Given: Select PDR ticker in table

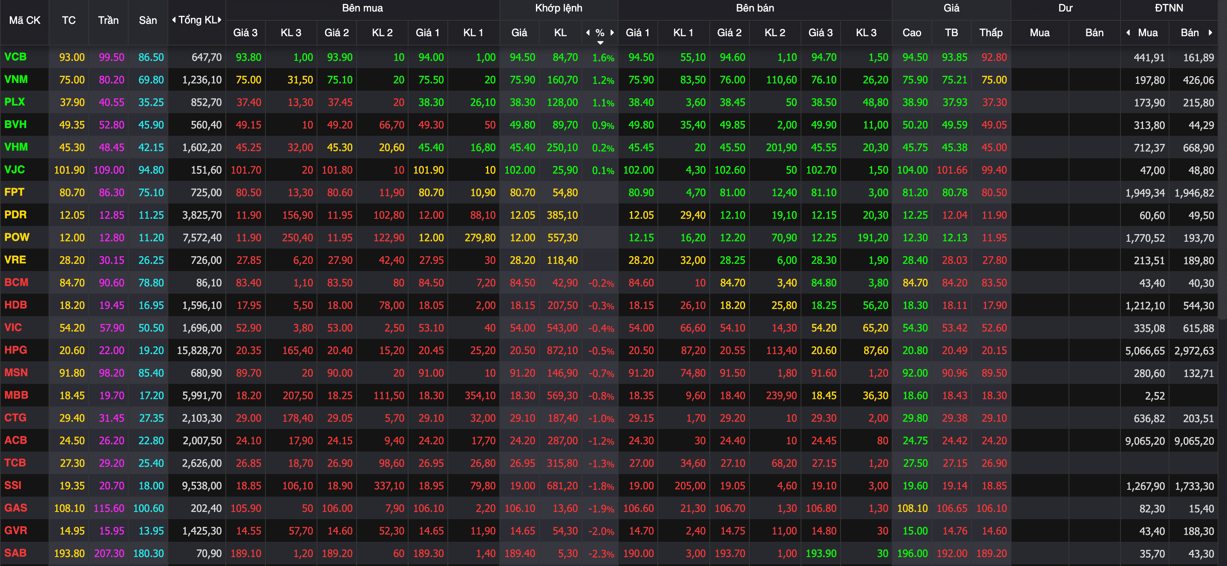Looking at the screenshot, I should pos(15,214).
